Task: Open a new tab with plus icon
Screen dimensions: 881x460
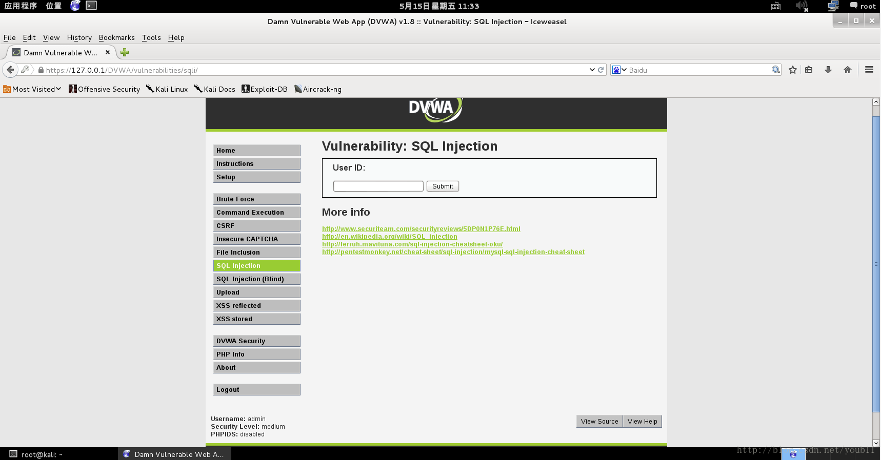Action: pyautogui.click(x=125, y=52)
